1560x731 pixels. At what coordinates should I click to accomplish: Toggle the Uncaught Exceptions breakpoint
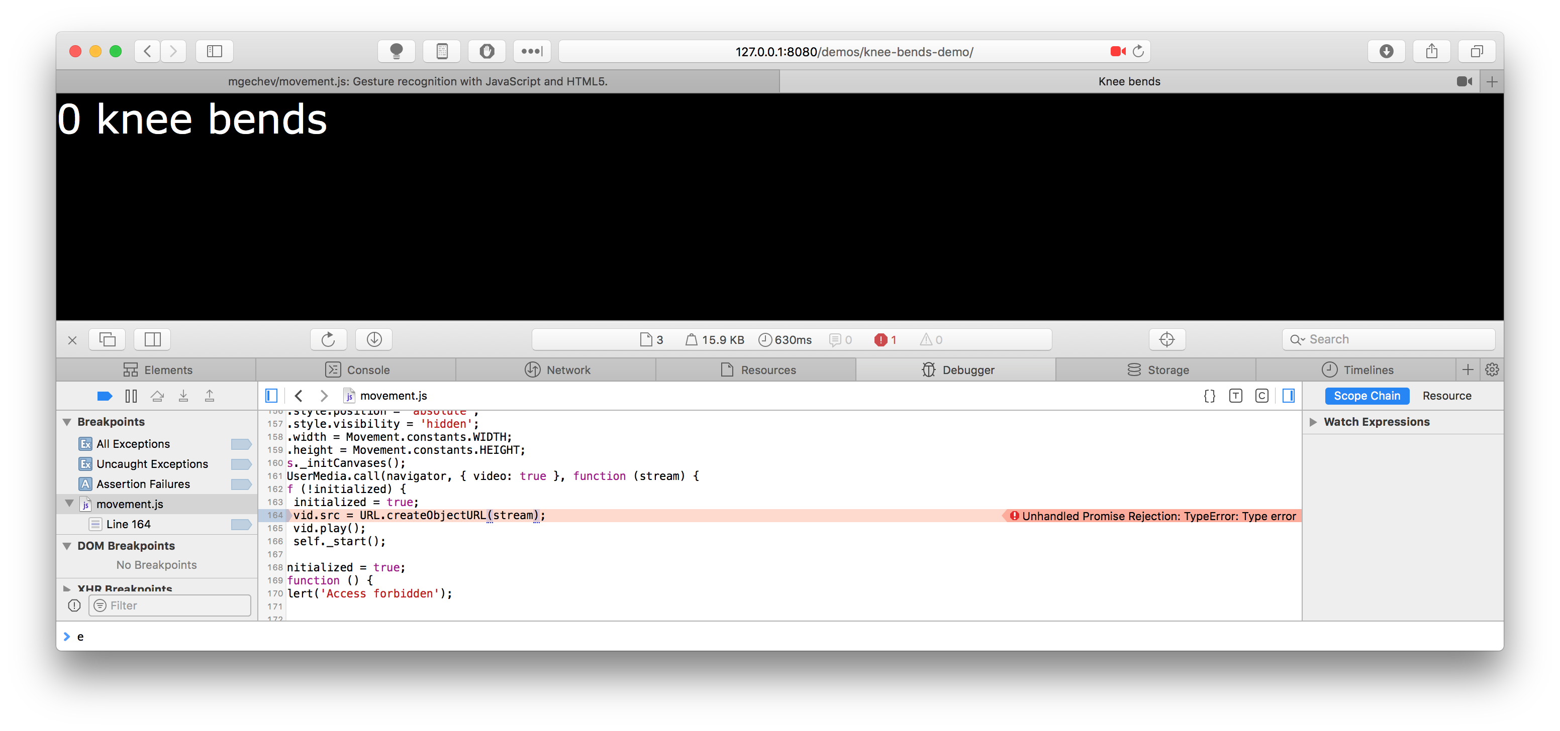(241, 464)
